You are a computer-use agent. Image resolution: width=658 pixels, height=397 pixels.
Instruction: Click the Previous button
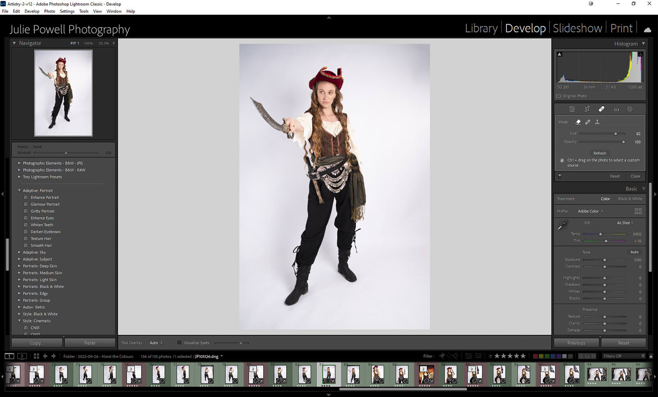tap(576, 343)
